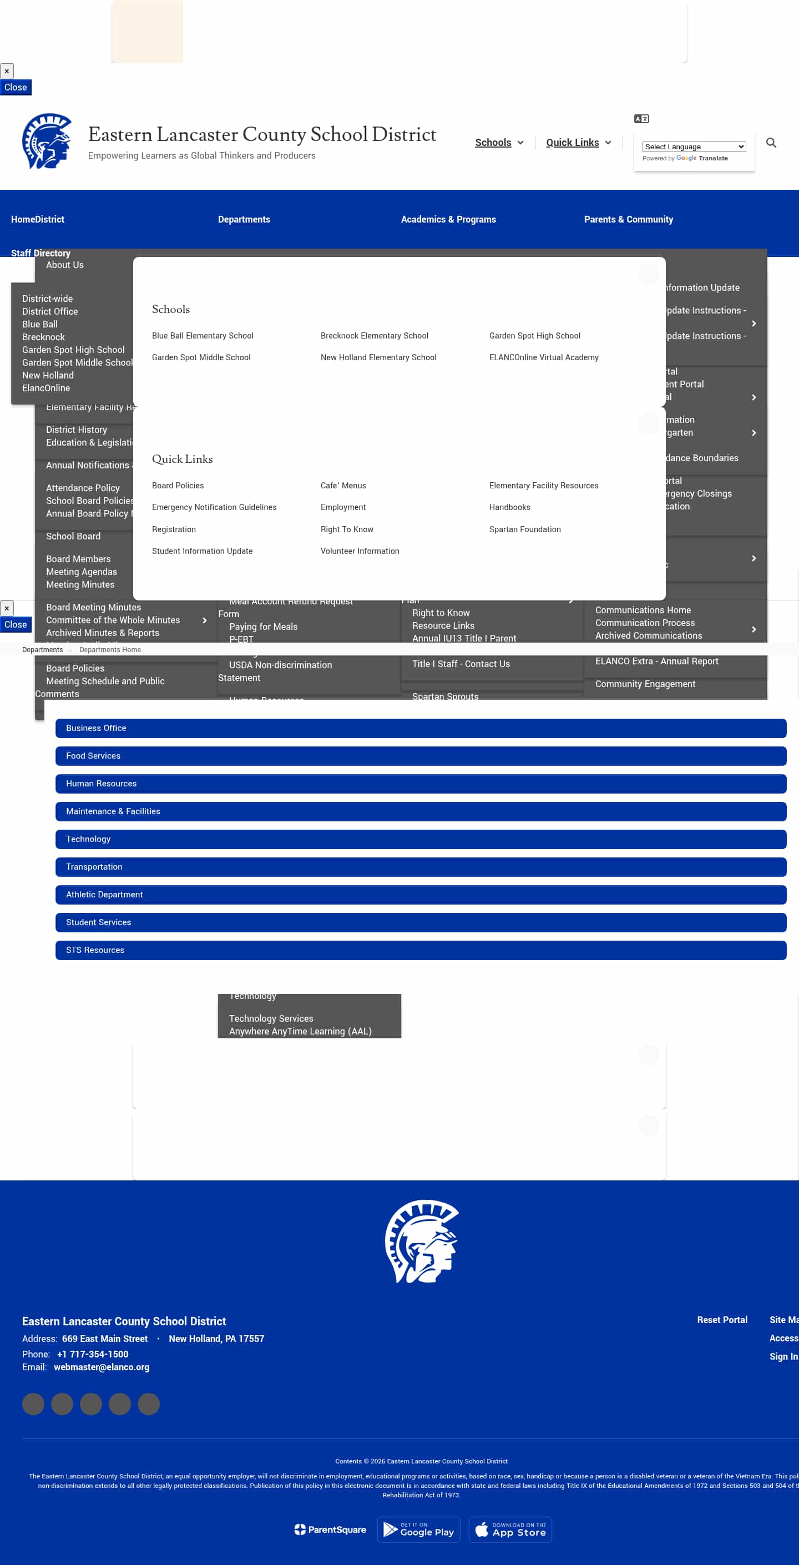799x1565 pixels.
Task: Open the Registration quick link
Action: [x=174, y=529]
